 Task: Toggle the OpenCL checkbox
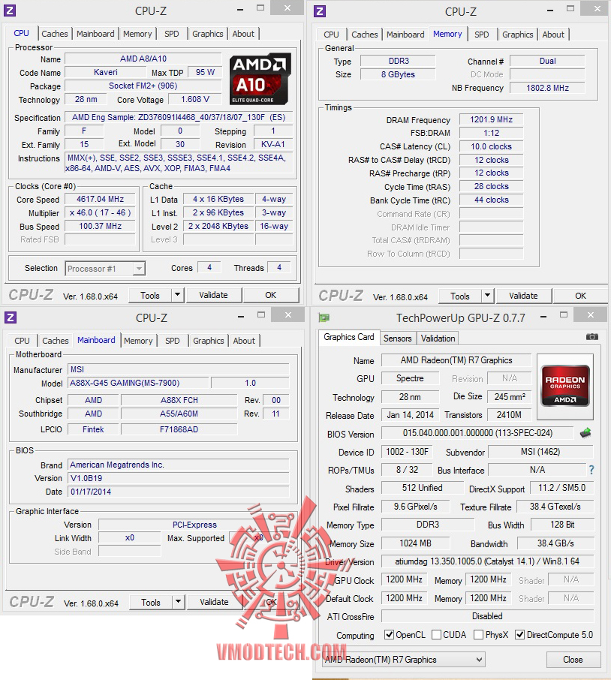coord(389,634)
